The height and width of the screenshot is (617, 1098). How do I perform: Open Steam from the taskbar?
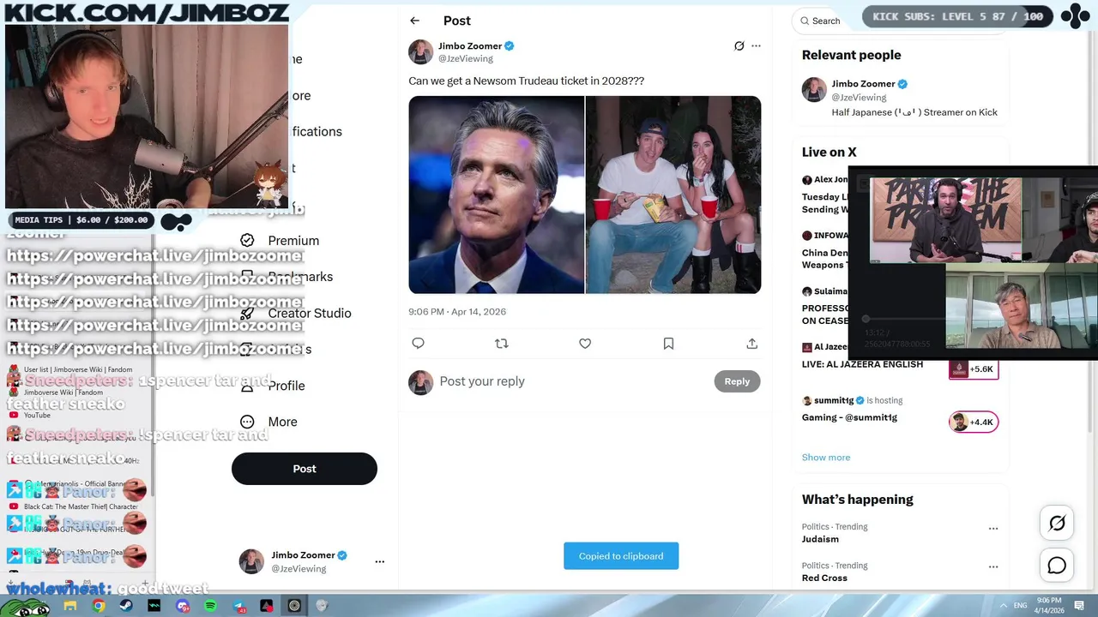pyautogui.click(x=126, y=606)
